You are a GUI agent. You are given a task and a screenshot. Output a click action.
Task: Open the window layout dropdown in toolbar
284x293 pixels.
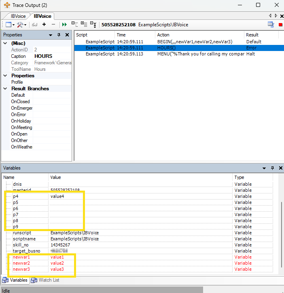(x=9, y=25)
